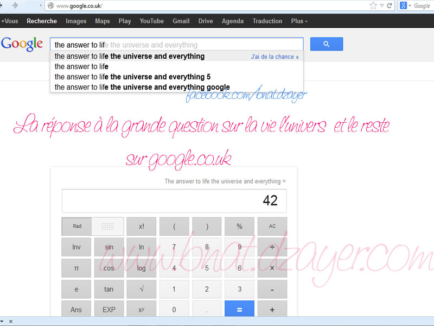Open the address bar history dropdown arrow
434x326 pixels.
382,5
